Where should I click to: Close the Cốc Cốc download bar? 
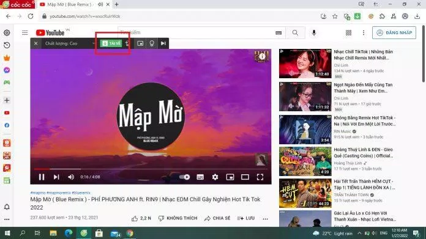pyautogui.click(x=36, y=43)
